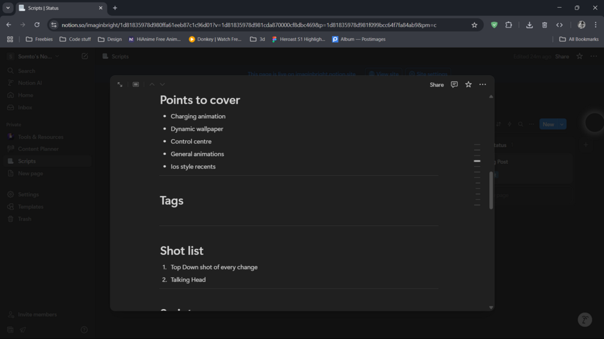Viewport: 604px width, 339px height.
Task: Open the Code stuff bookmarks folder
Action: click(x=75, y=39)
